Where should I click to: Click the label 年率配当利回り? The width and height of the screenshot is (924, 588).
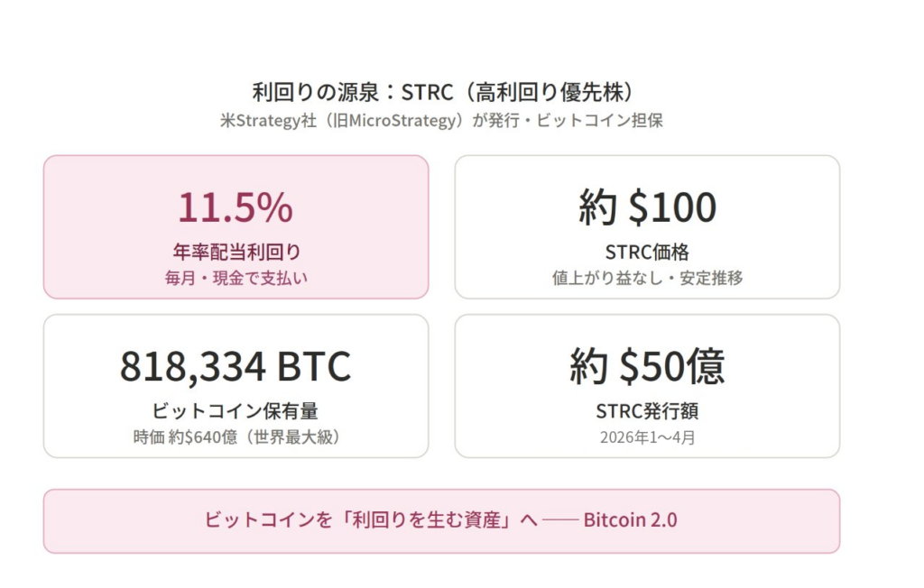(x=237, y=253)
